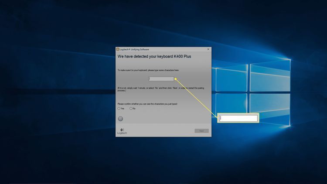This screenshot has height=184, width=327.
Task: Click the "To make sure it is your keyboard" instruction
Action: (148, 70)
